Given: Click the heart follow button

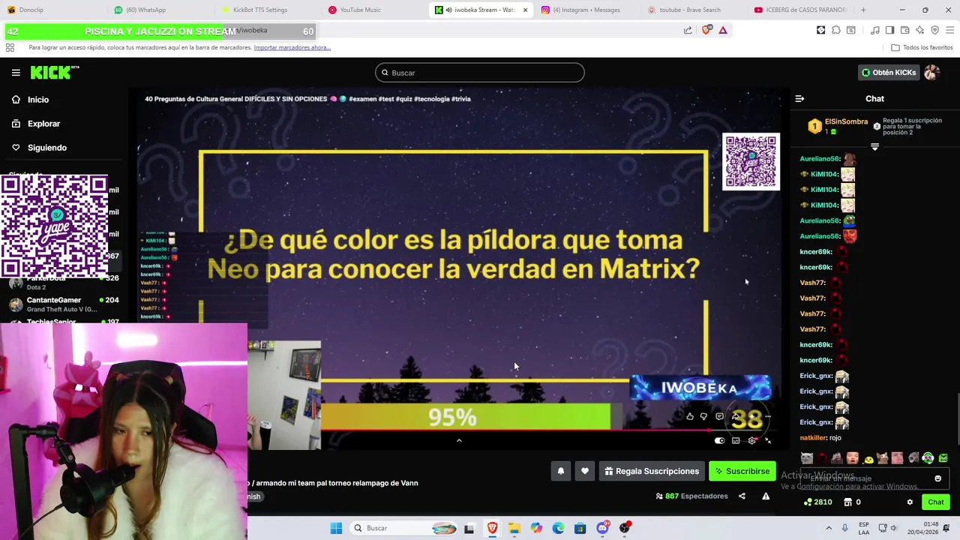Looking at the screenshot, I should pyautogui.click(x=584, y=471).
